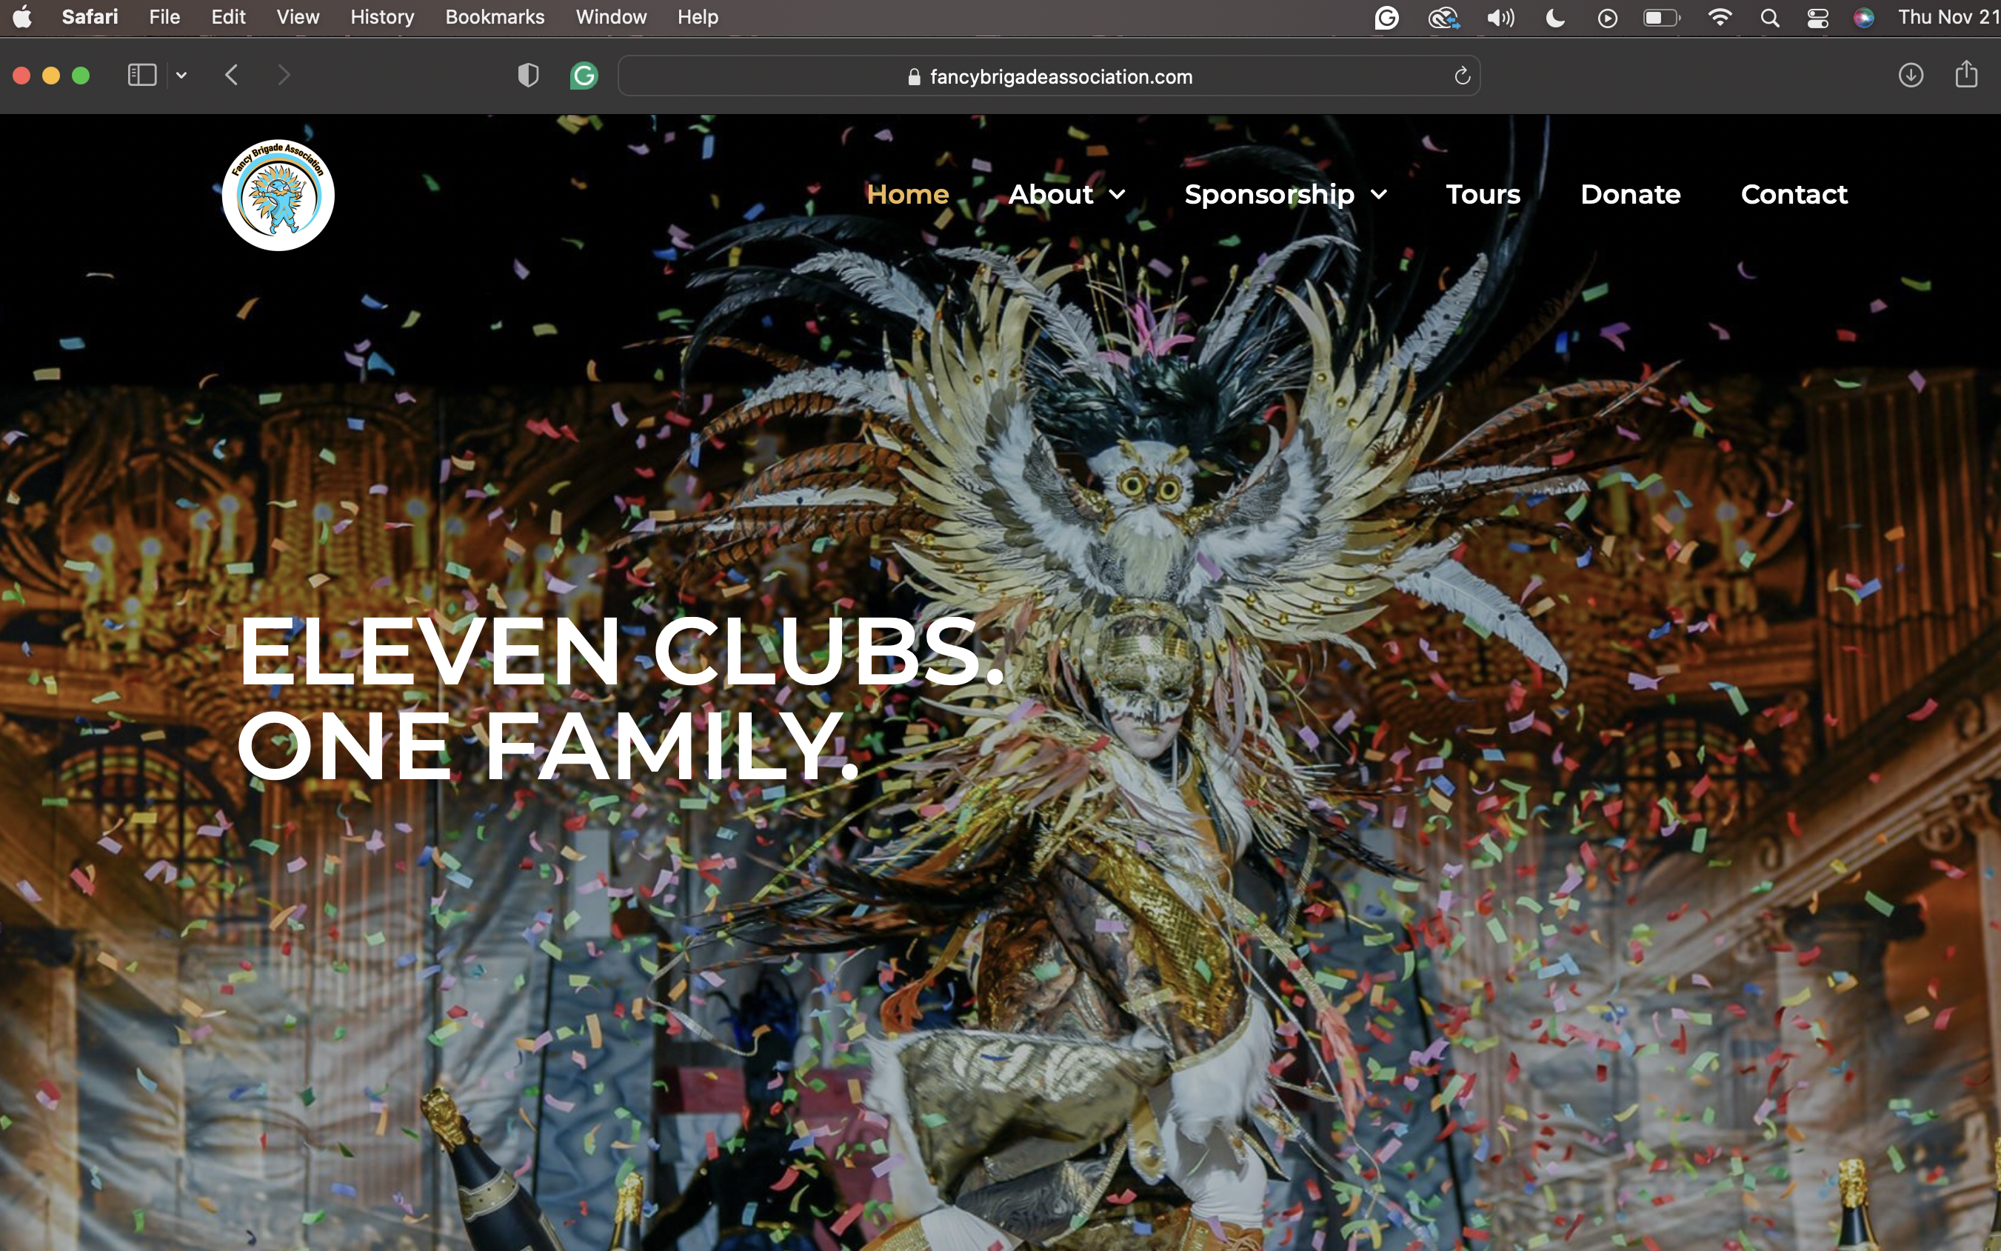This screenshot has width=2001, height=1251.
Task: Show Safari downloads
Action: coord(1910,76)
